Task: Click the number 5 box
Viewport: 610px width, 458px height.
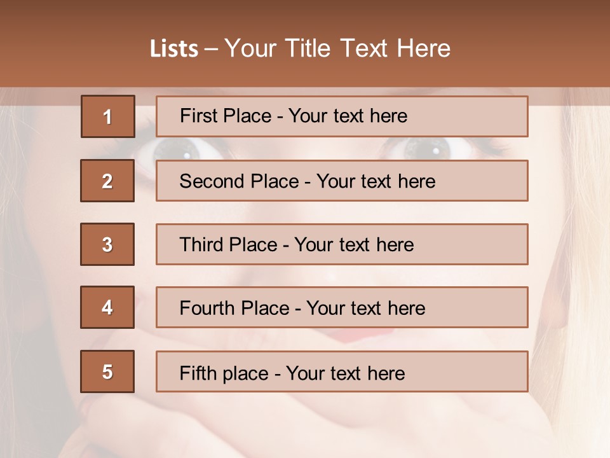Action: [107, 371]
